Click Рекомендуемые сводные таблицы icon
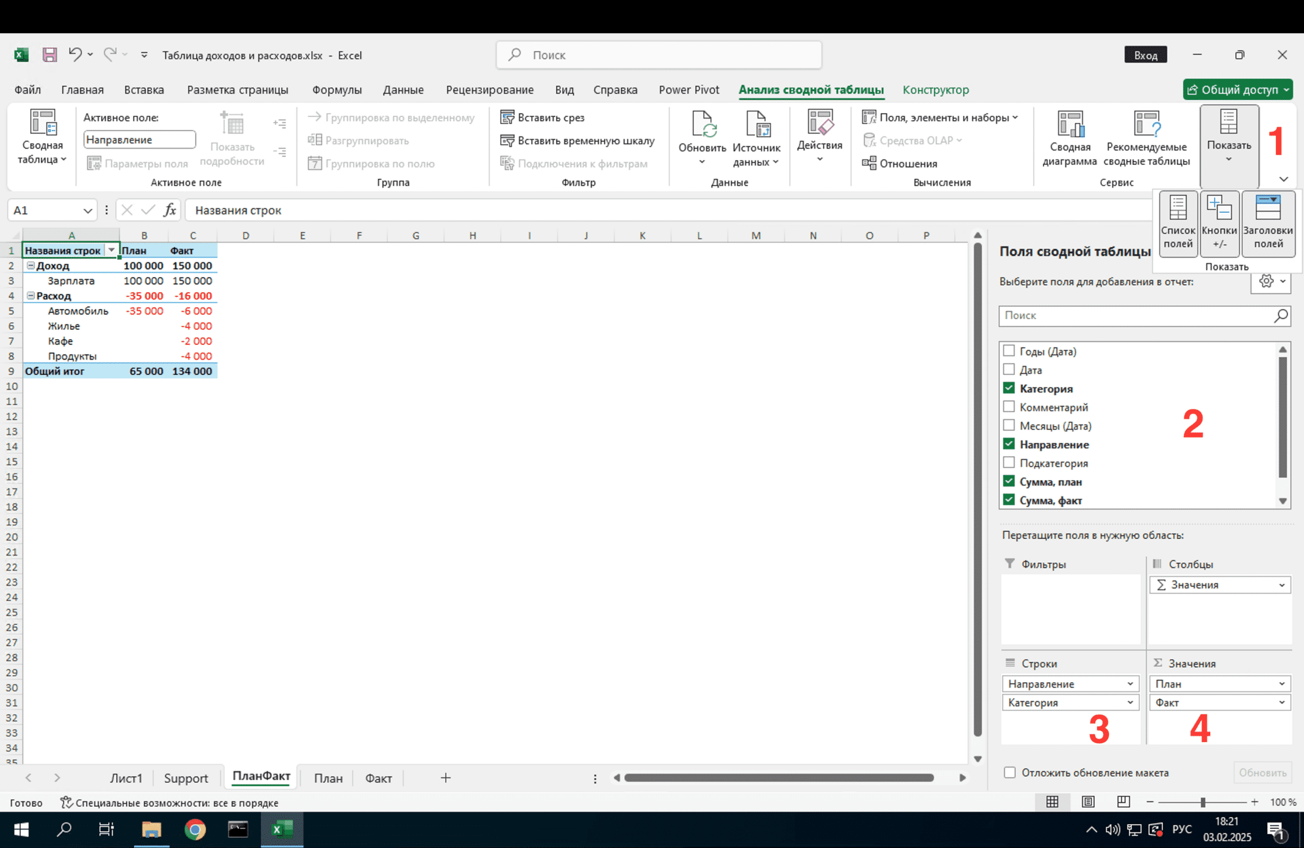 pyautogui.click(x=1147, y=123)
